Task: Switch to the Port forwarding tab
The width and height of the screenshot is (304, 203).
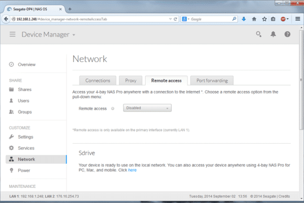Action: 212,81
